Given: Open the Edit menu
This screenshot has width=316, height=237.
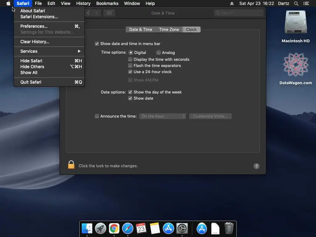Looking at the screenshot, I should [x=51, y=3].
